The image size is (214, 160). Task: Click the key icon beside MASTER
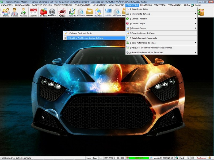[128, 158]
